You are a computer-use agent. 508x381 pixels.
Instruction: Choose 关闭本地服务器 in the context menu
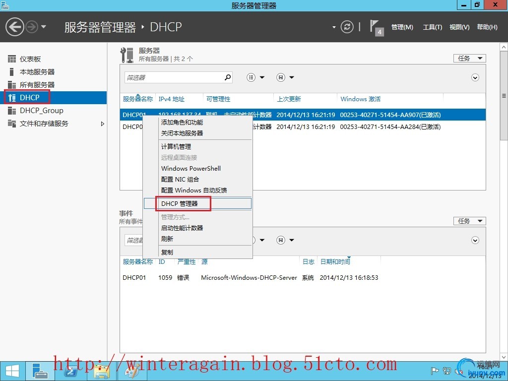click(197, 133)
